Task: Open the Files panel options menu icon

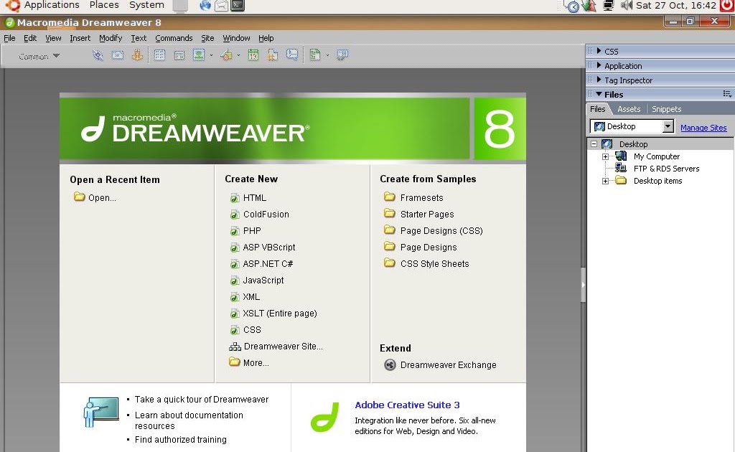Action: point(727,94)
